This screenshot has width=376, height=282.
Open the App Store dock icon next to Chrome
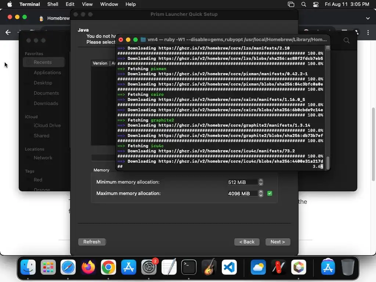pyautogui.click(x=129, y=267)
